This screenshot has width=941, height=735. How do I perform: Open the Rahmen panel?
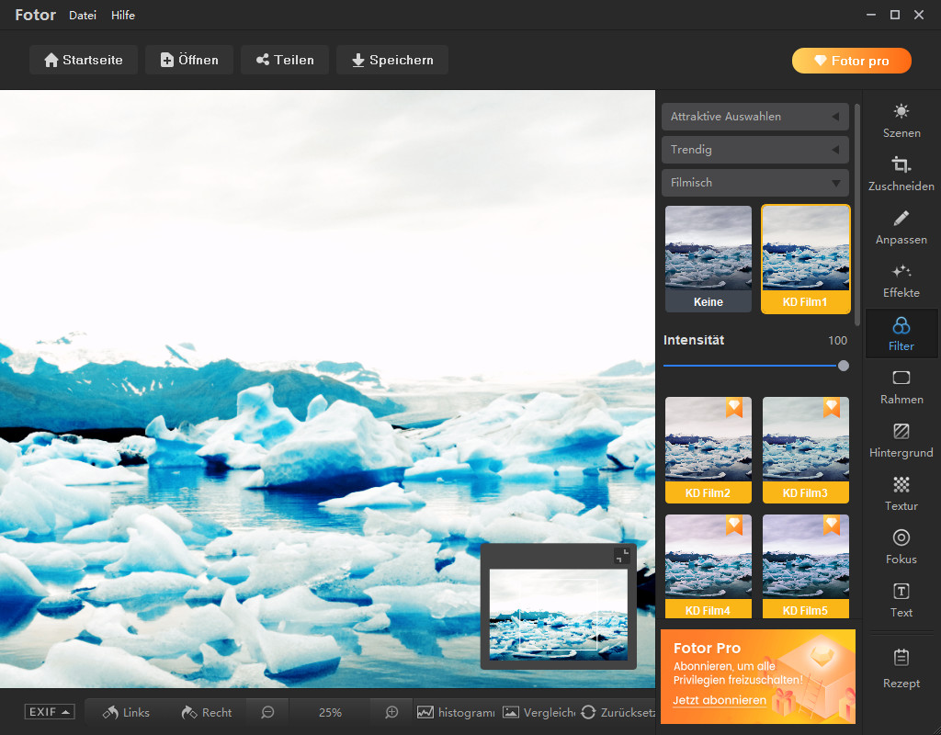point(901,389)
